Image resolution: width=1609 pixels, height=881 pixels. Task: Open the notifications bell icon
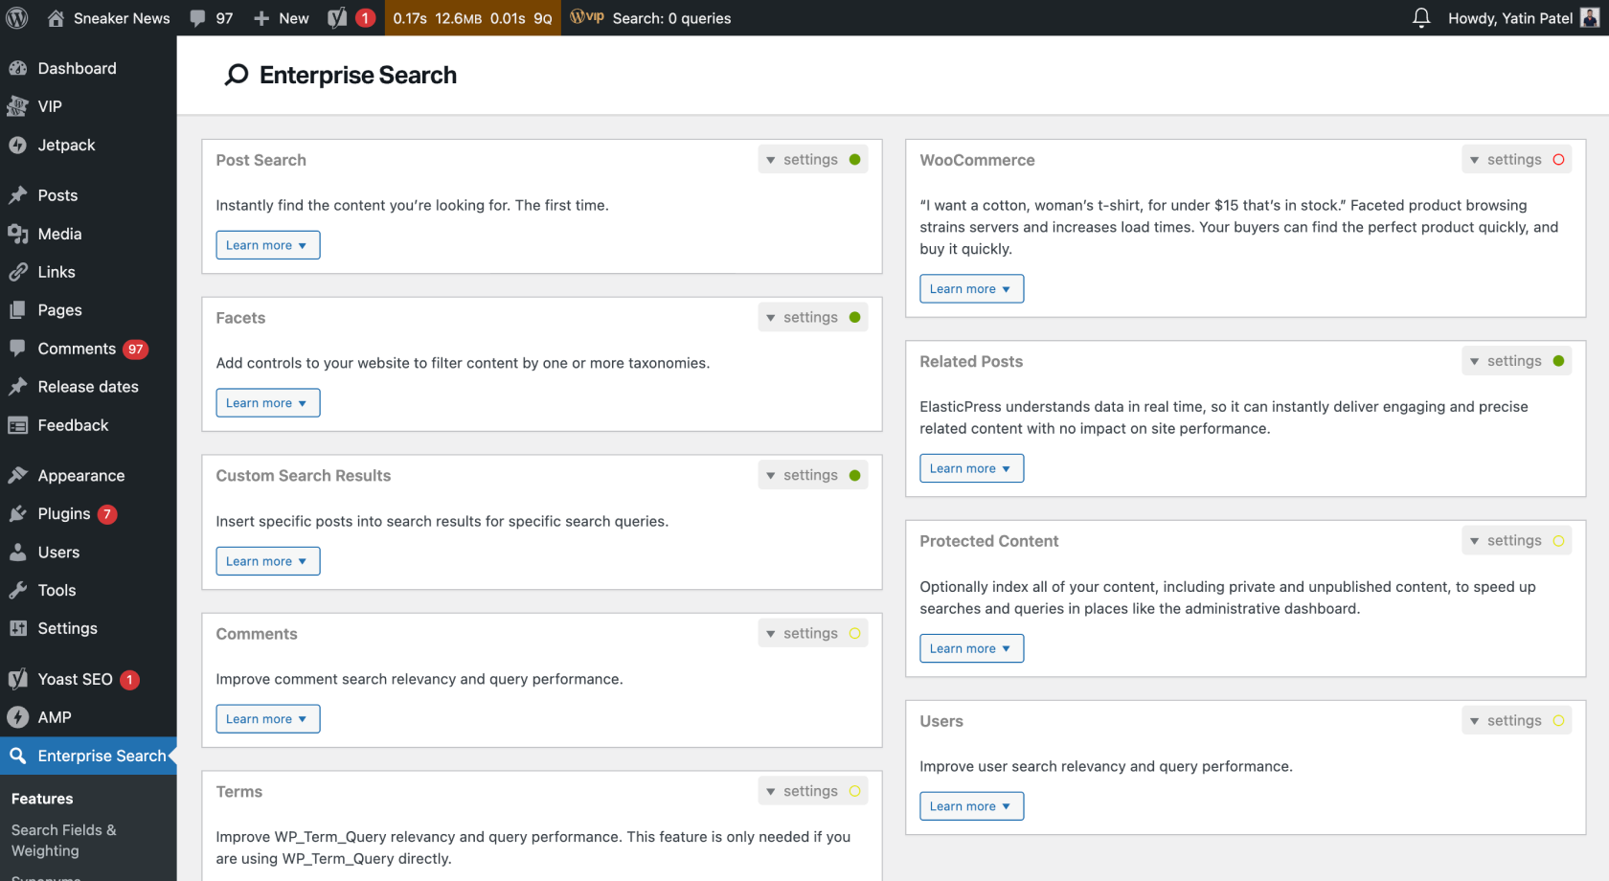tap(1421, 18)
